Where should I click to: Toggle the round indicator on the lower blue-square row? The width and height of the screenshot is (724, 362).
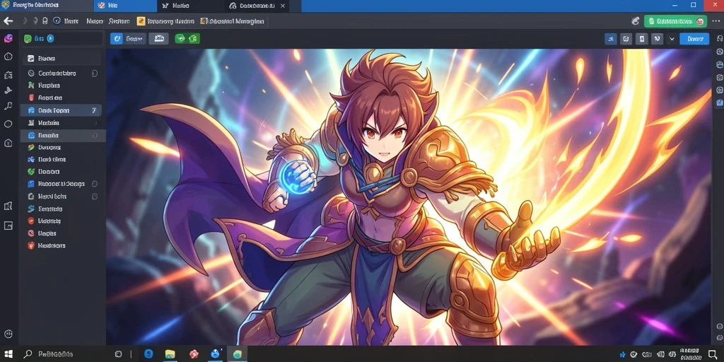(95, 184)
